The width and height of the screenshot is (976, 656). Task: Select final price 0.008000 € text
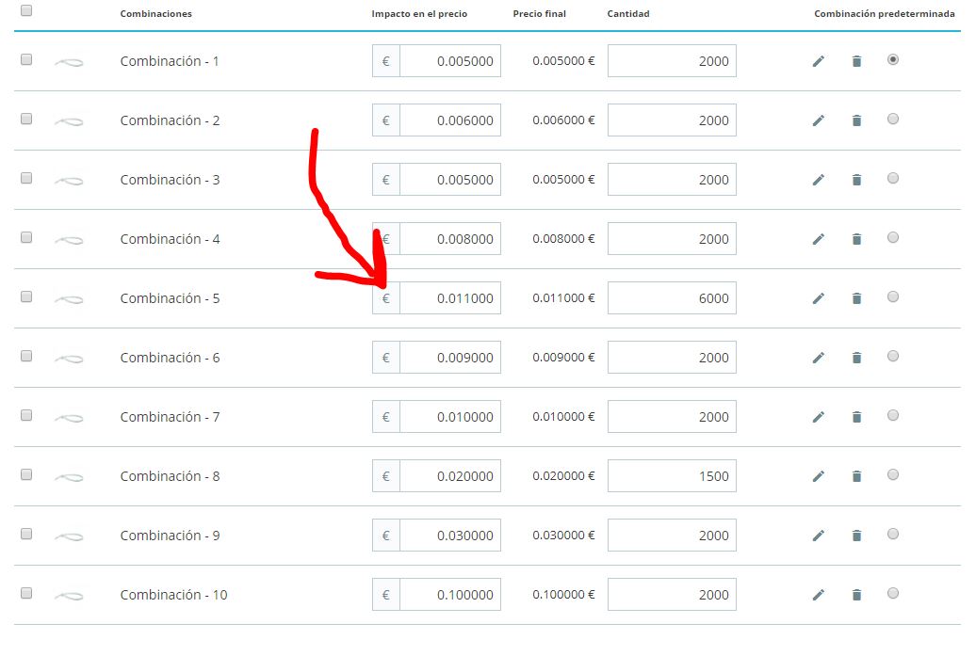click(563, 239)
